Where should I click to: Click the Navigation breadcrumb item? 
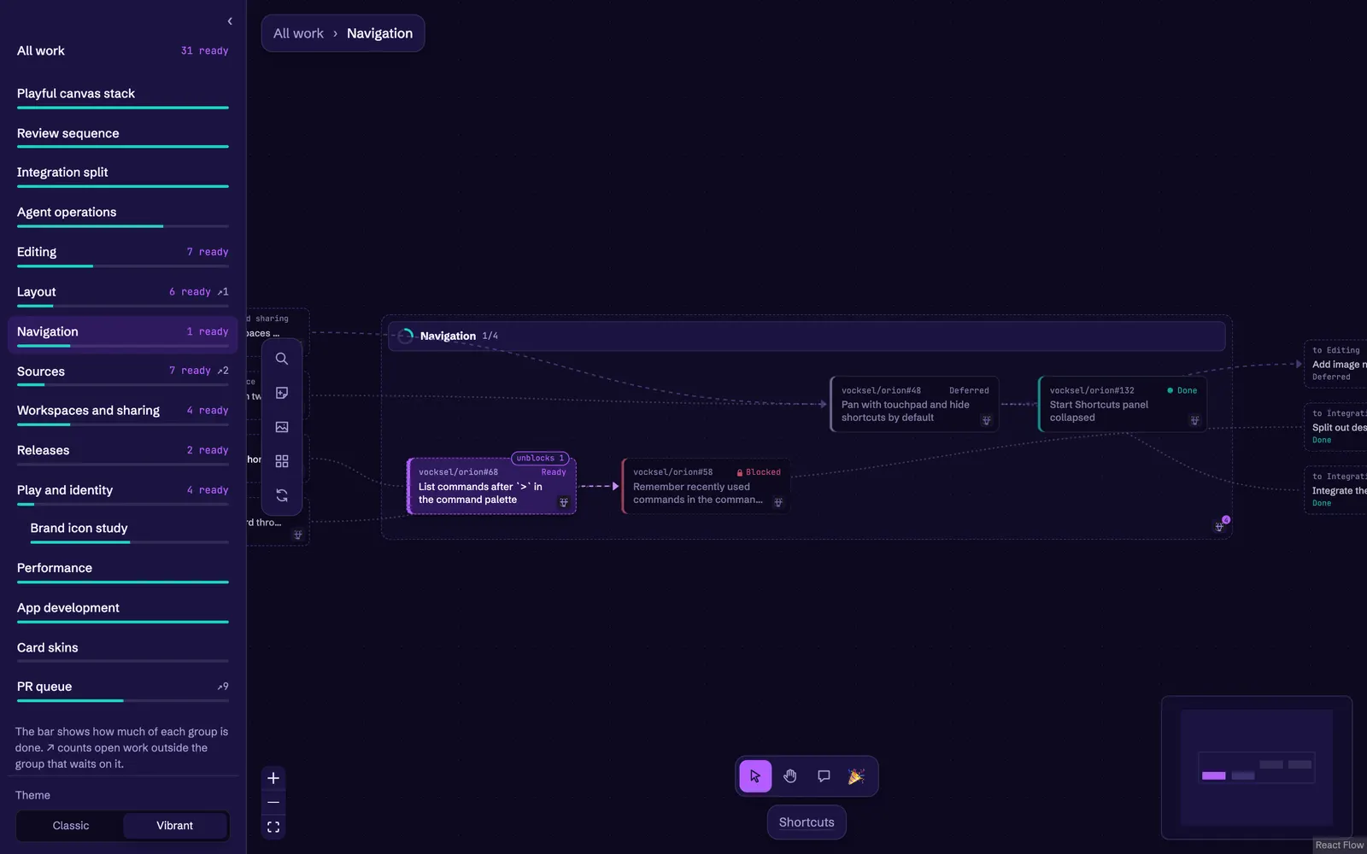point(379,33)
